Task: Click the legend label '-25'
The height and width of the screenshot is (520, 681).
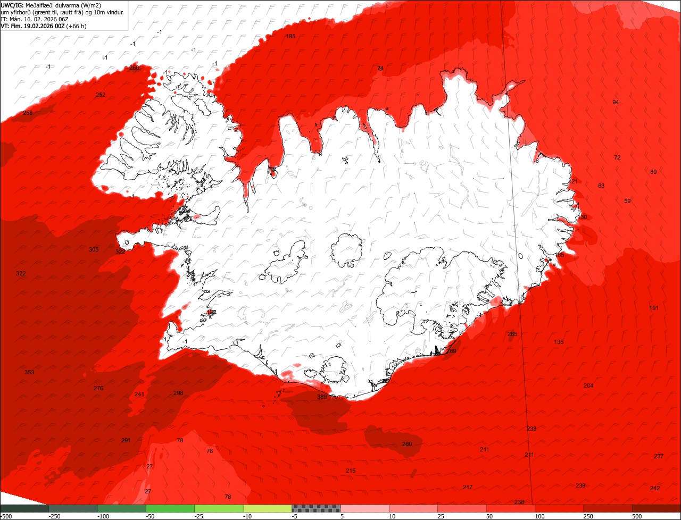Action: (x=200, y=516)
